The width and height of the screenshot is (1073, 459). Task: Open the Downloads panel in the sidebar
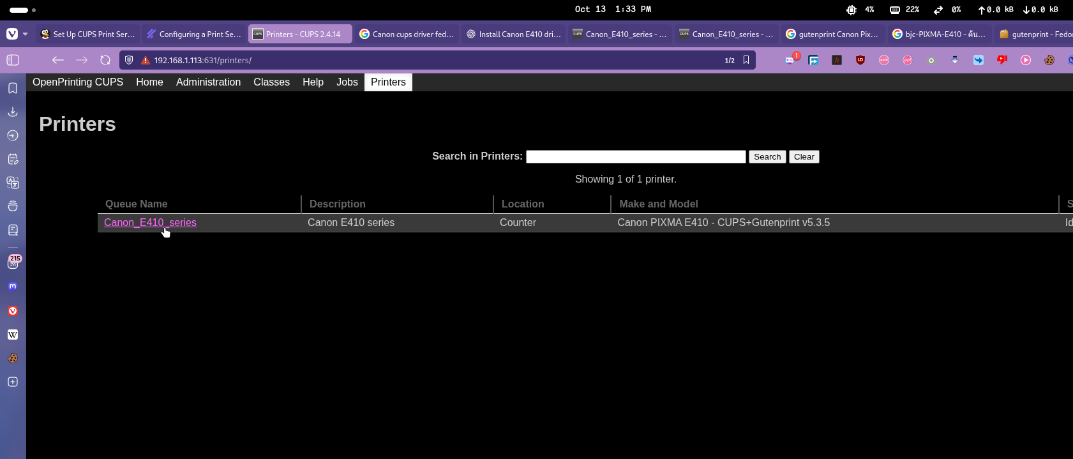pos(13,112)
